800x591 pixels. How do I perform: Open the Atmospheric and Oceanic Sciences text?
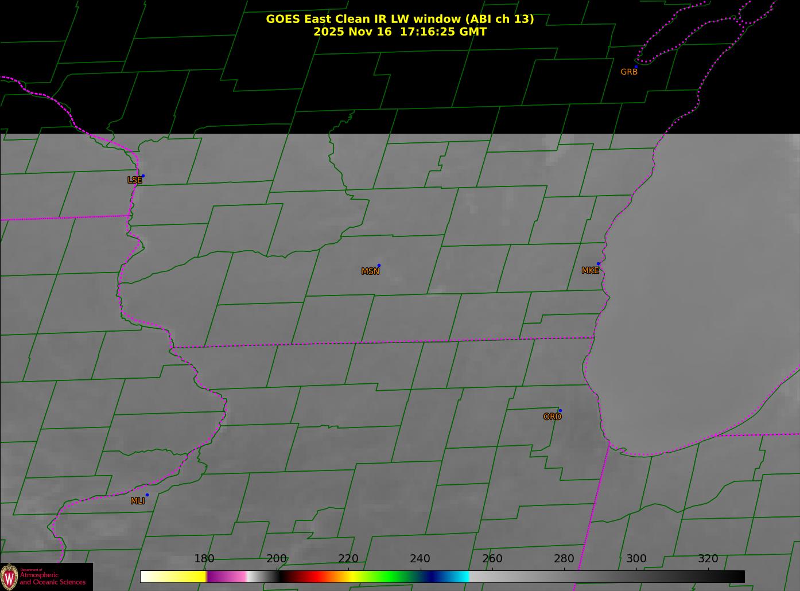coord(53,578)
